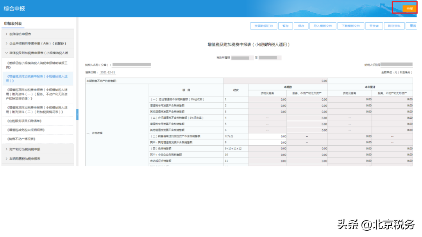Expand the 财产和行为税纳税申报 section
The width and height of the screenshot is (422, 237).
(38, 149)
